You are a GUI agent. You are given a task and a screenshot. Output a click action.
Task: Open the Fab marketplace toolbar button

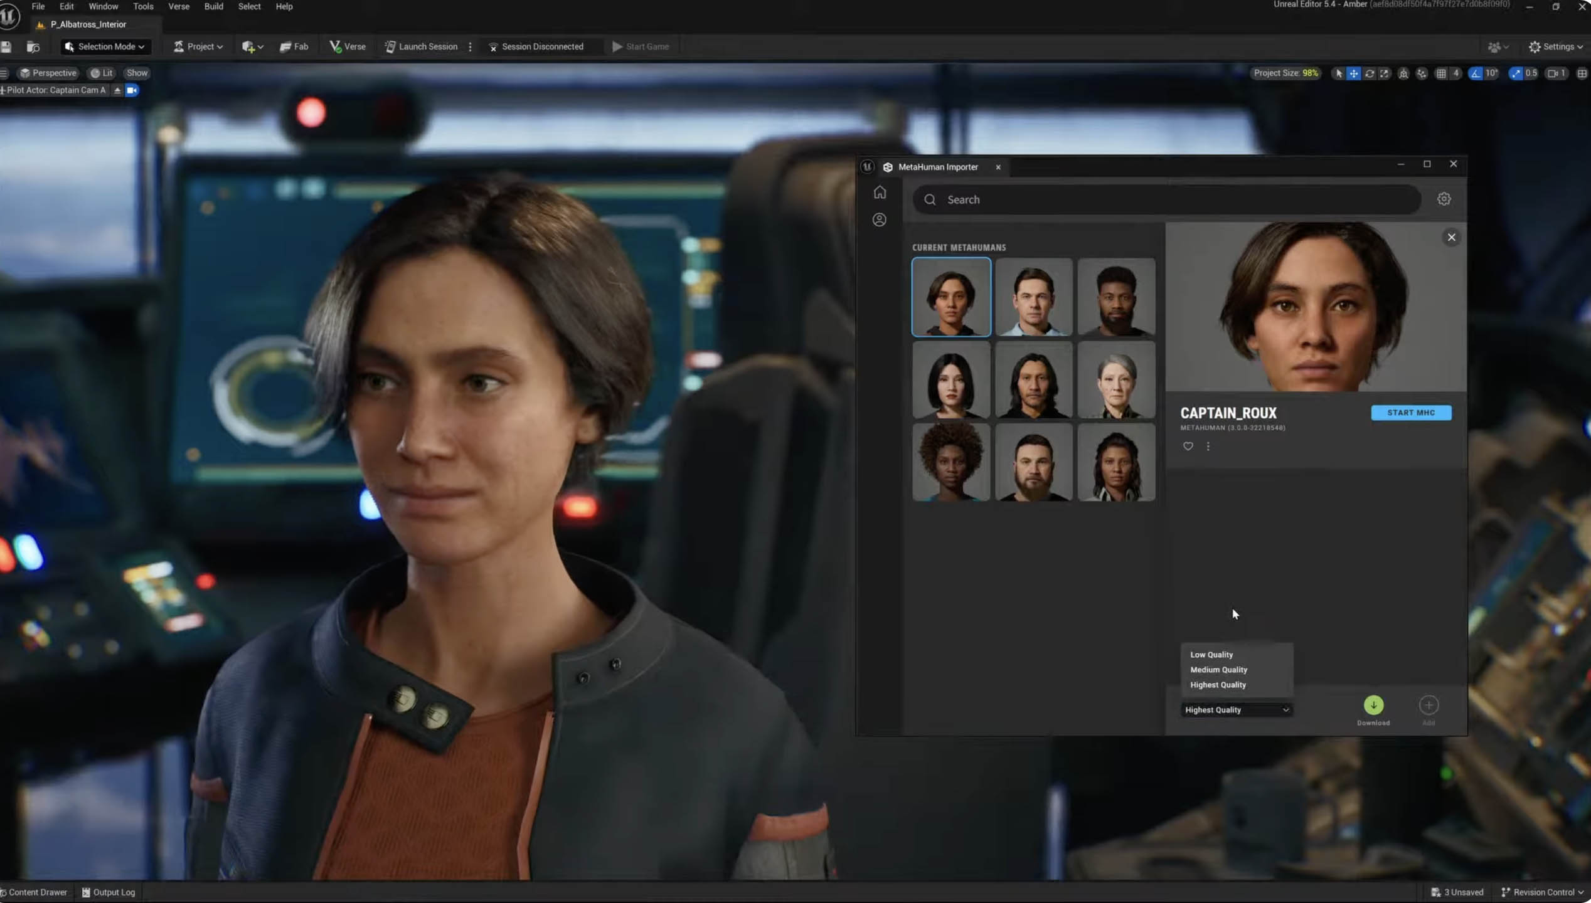tap(294, 46)
